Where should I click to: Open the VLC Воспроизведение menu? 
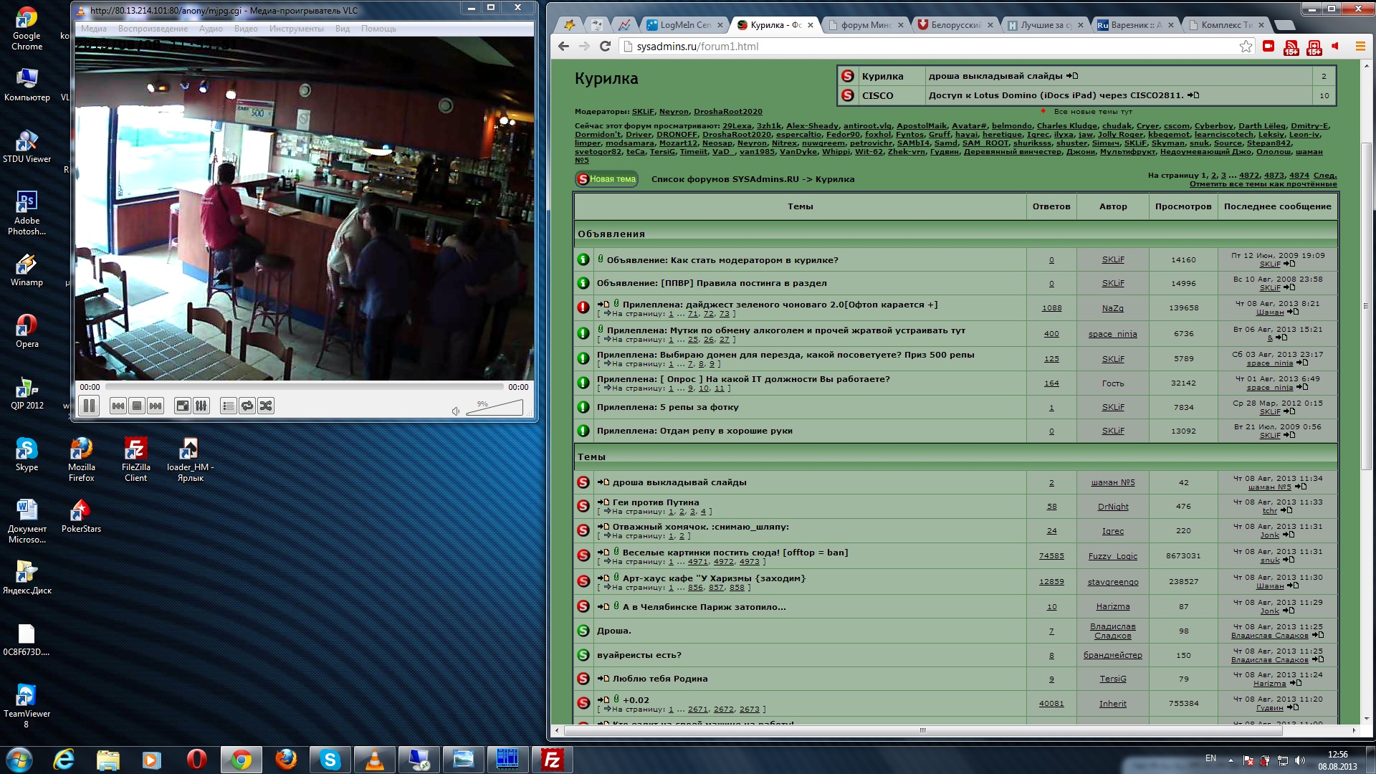click(x=153, y=29)
